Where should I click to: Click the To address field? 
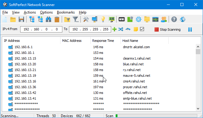[x=90, y=29]
